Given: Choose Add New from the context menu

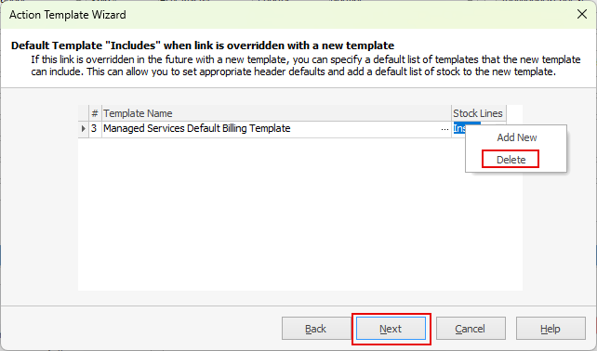Looking at the screenshot, I should 516,137.
